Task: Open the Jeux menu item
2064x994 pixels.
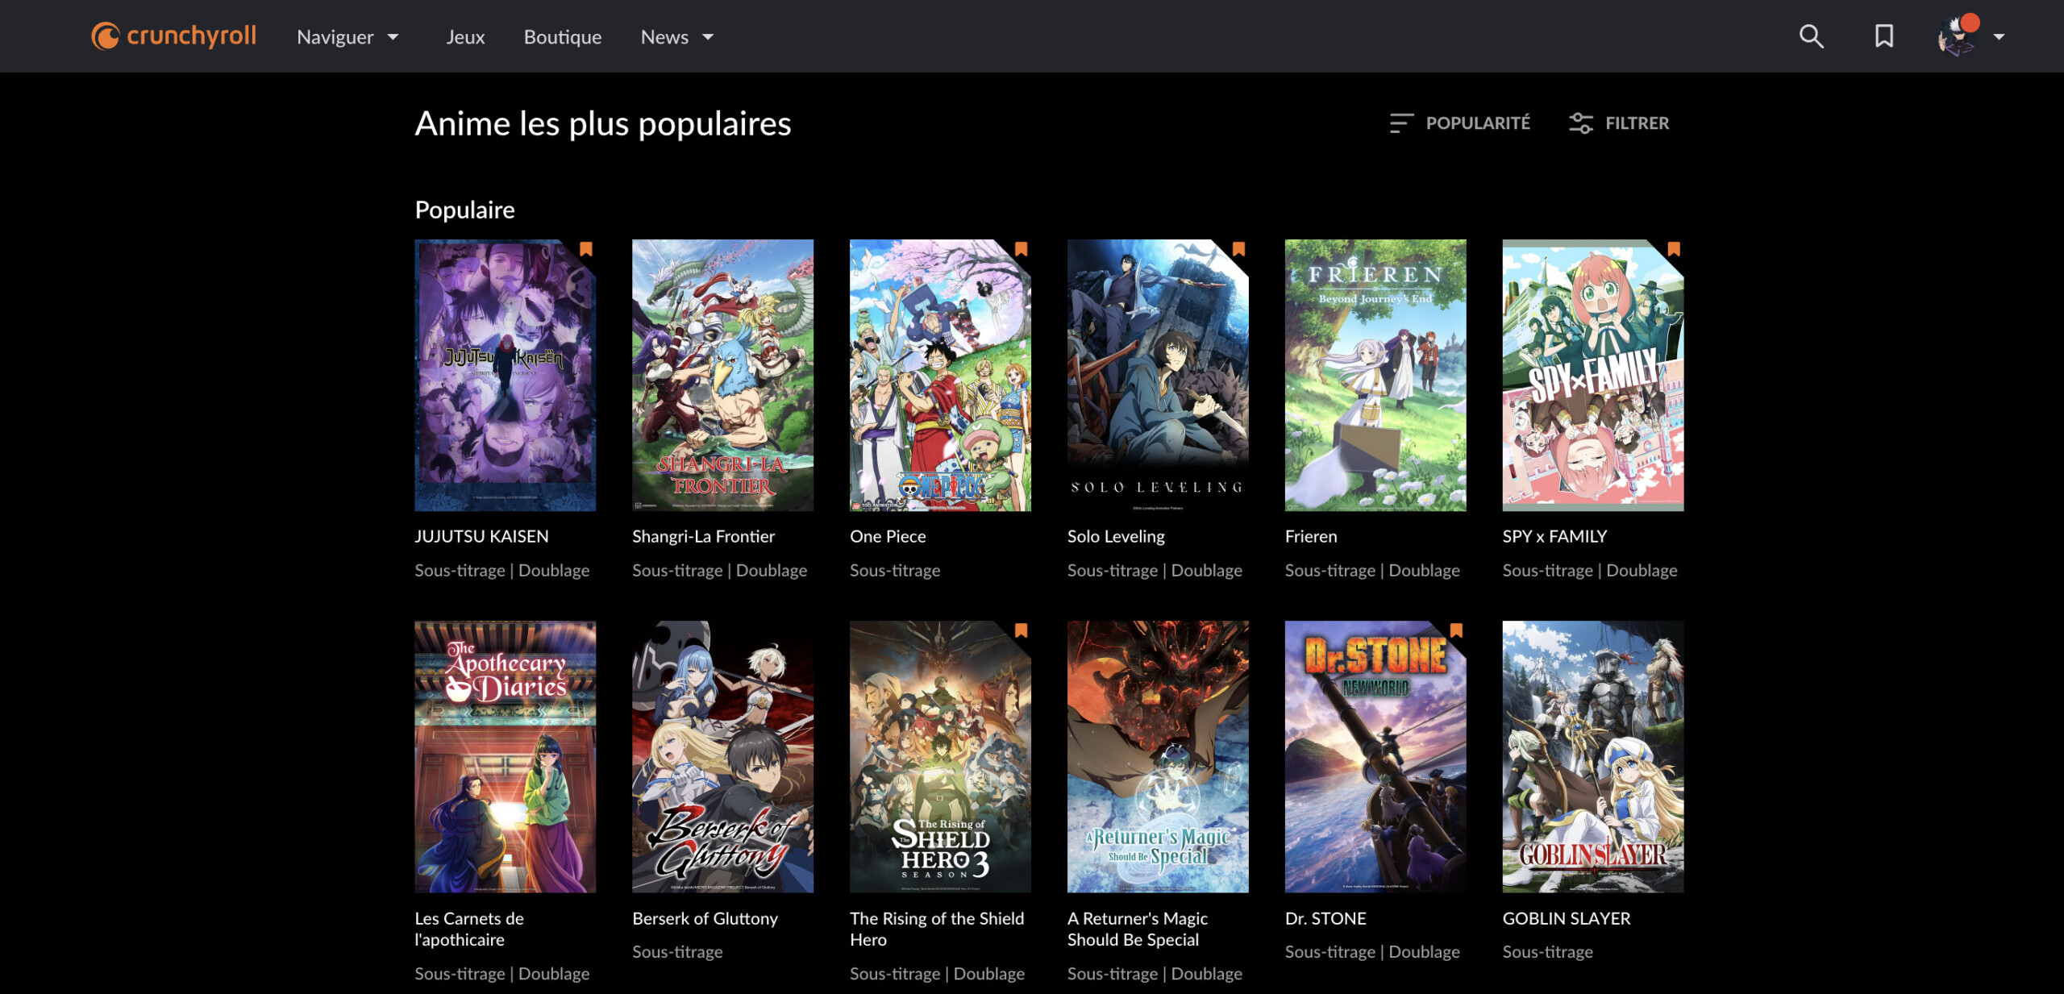Action: [x=465, y=37]
